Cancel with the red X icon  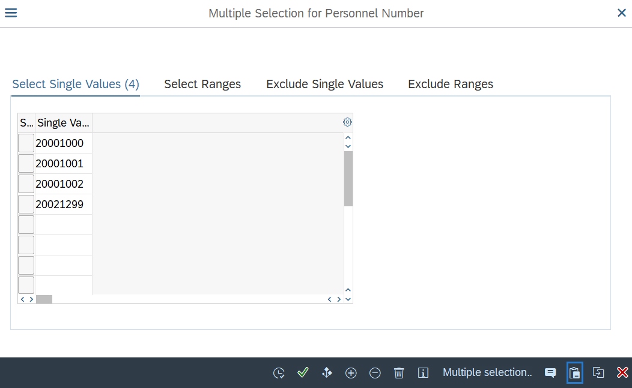pyautogui.click(x=622, y=372)
